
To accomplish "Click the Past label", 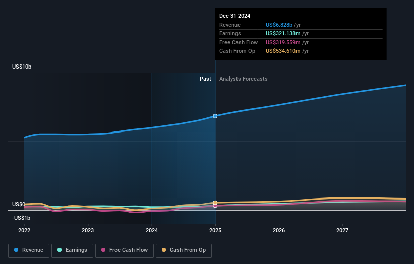I will (x=205, y=79).
